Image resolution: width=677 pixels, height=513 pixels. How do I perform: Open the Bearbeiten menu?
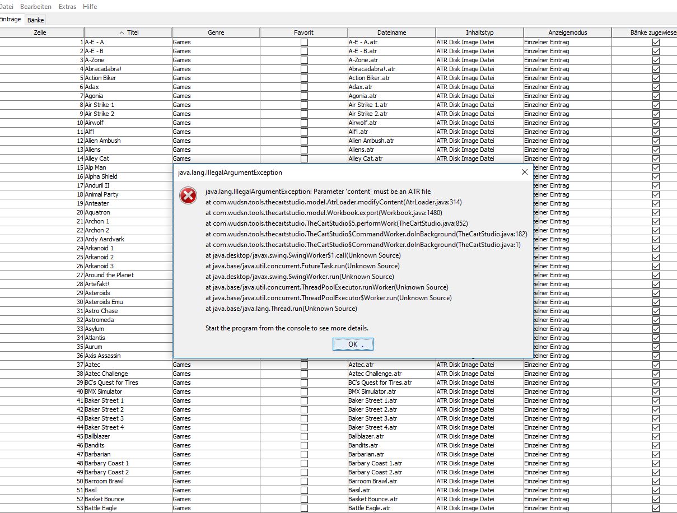36,7
